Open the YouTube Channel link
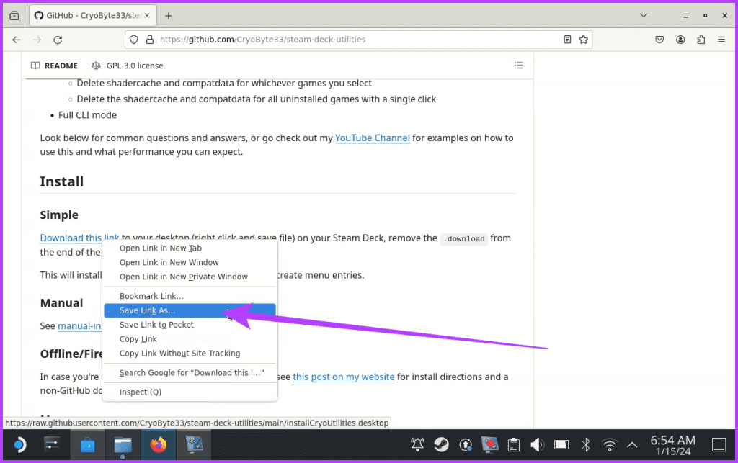The width and height of the screenshot is (738, 463). pyautogui.click(x=373, y=138)
